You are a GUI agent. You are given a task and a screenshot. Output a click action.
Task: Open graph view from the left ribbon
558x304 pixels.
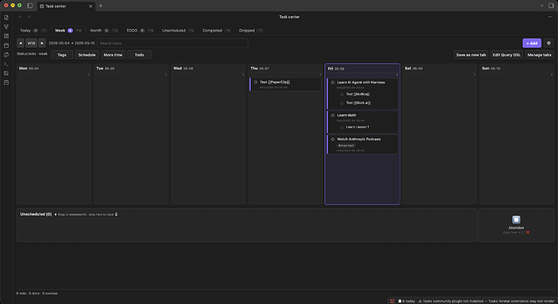click(6, 27)
